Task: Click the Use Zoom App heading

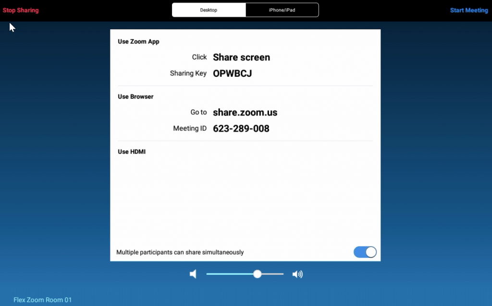Action: coord(138,42)
